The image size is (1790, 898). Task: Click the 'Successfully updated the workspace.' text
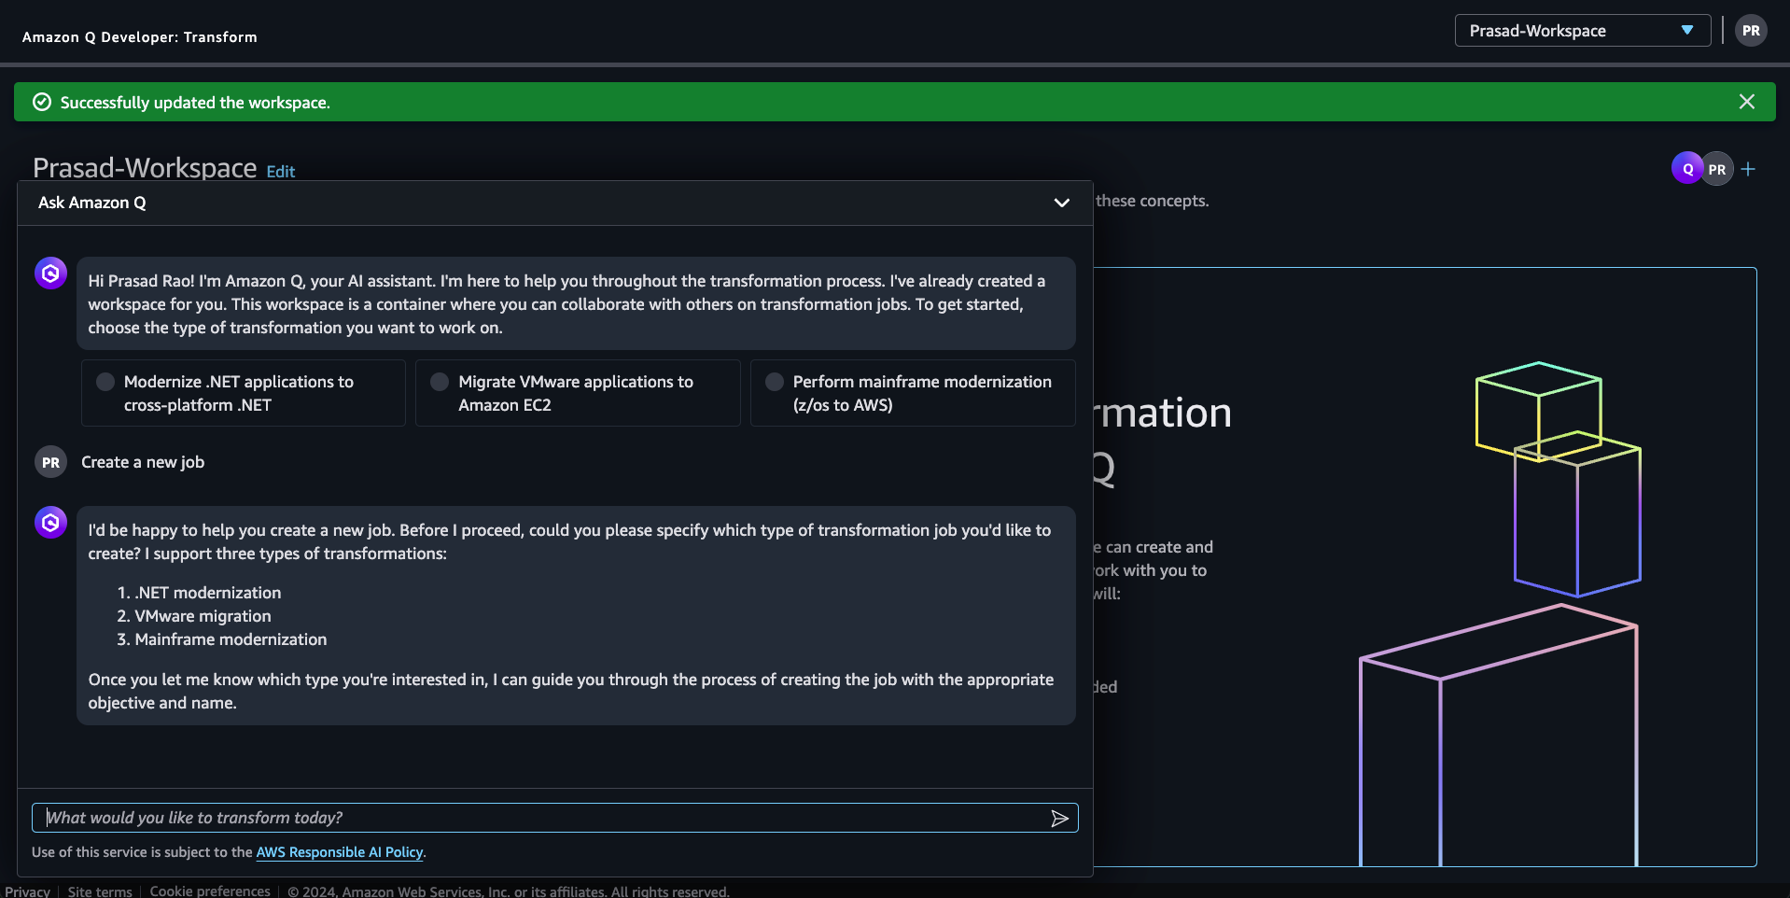point(195,103)
